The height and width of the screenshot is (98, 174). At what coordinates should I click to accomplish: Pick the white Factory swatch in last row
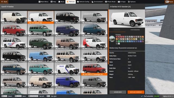[x=119, y=44]
